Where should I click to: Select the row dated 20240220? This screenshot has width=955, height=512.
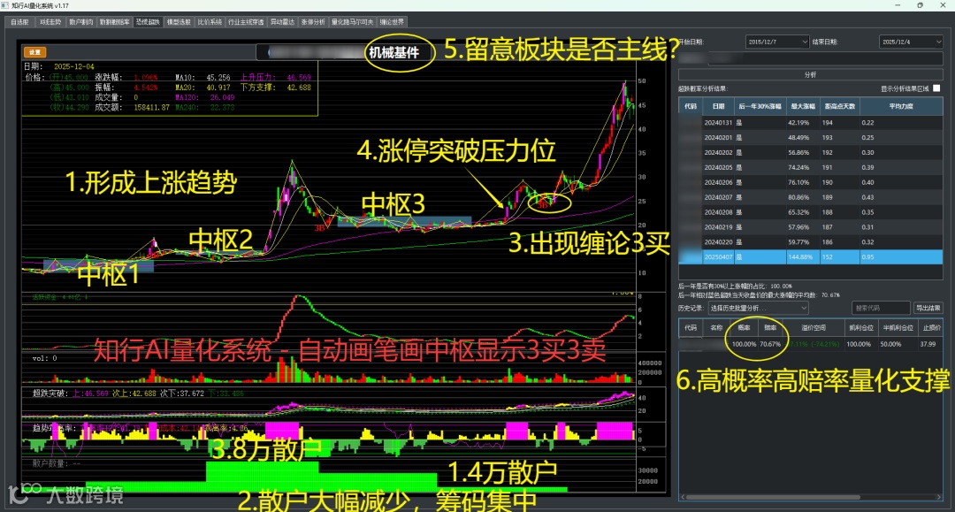point(810,241)
